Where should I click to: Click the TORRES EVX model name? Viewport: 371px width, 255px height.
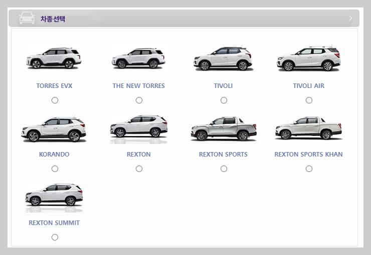54,85
